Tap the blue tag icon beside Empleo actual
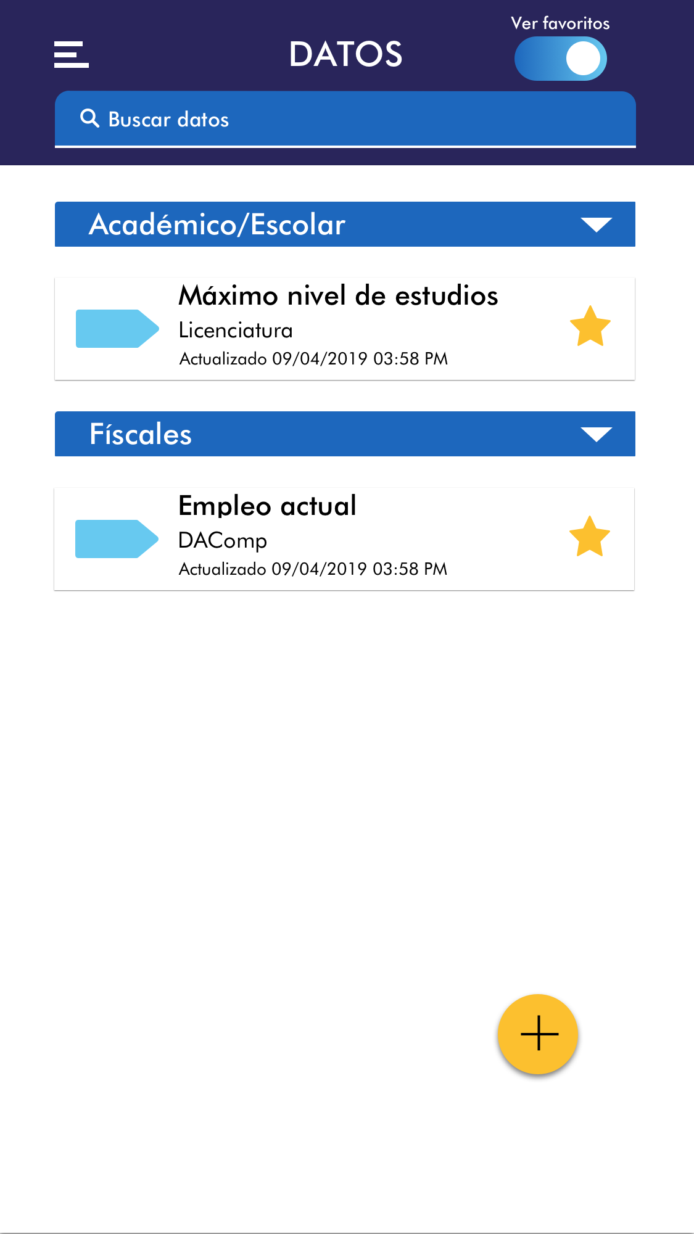694x1234 pixels. pos(116,539)
